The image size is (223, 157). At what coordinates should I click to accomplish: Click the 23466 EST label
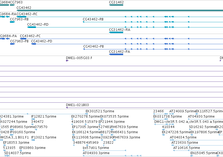159,111
